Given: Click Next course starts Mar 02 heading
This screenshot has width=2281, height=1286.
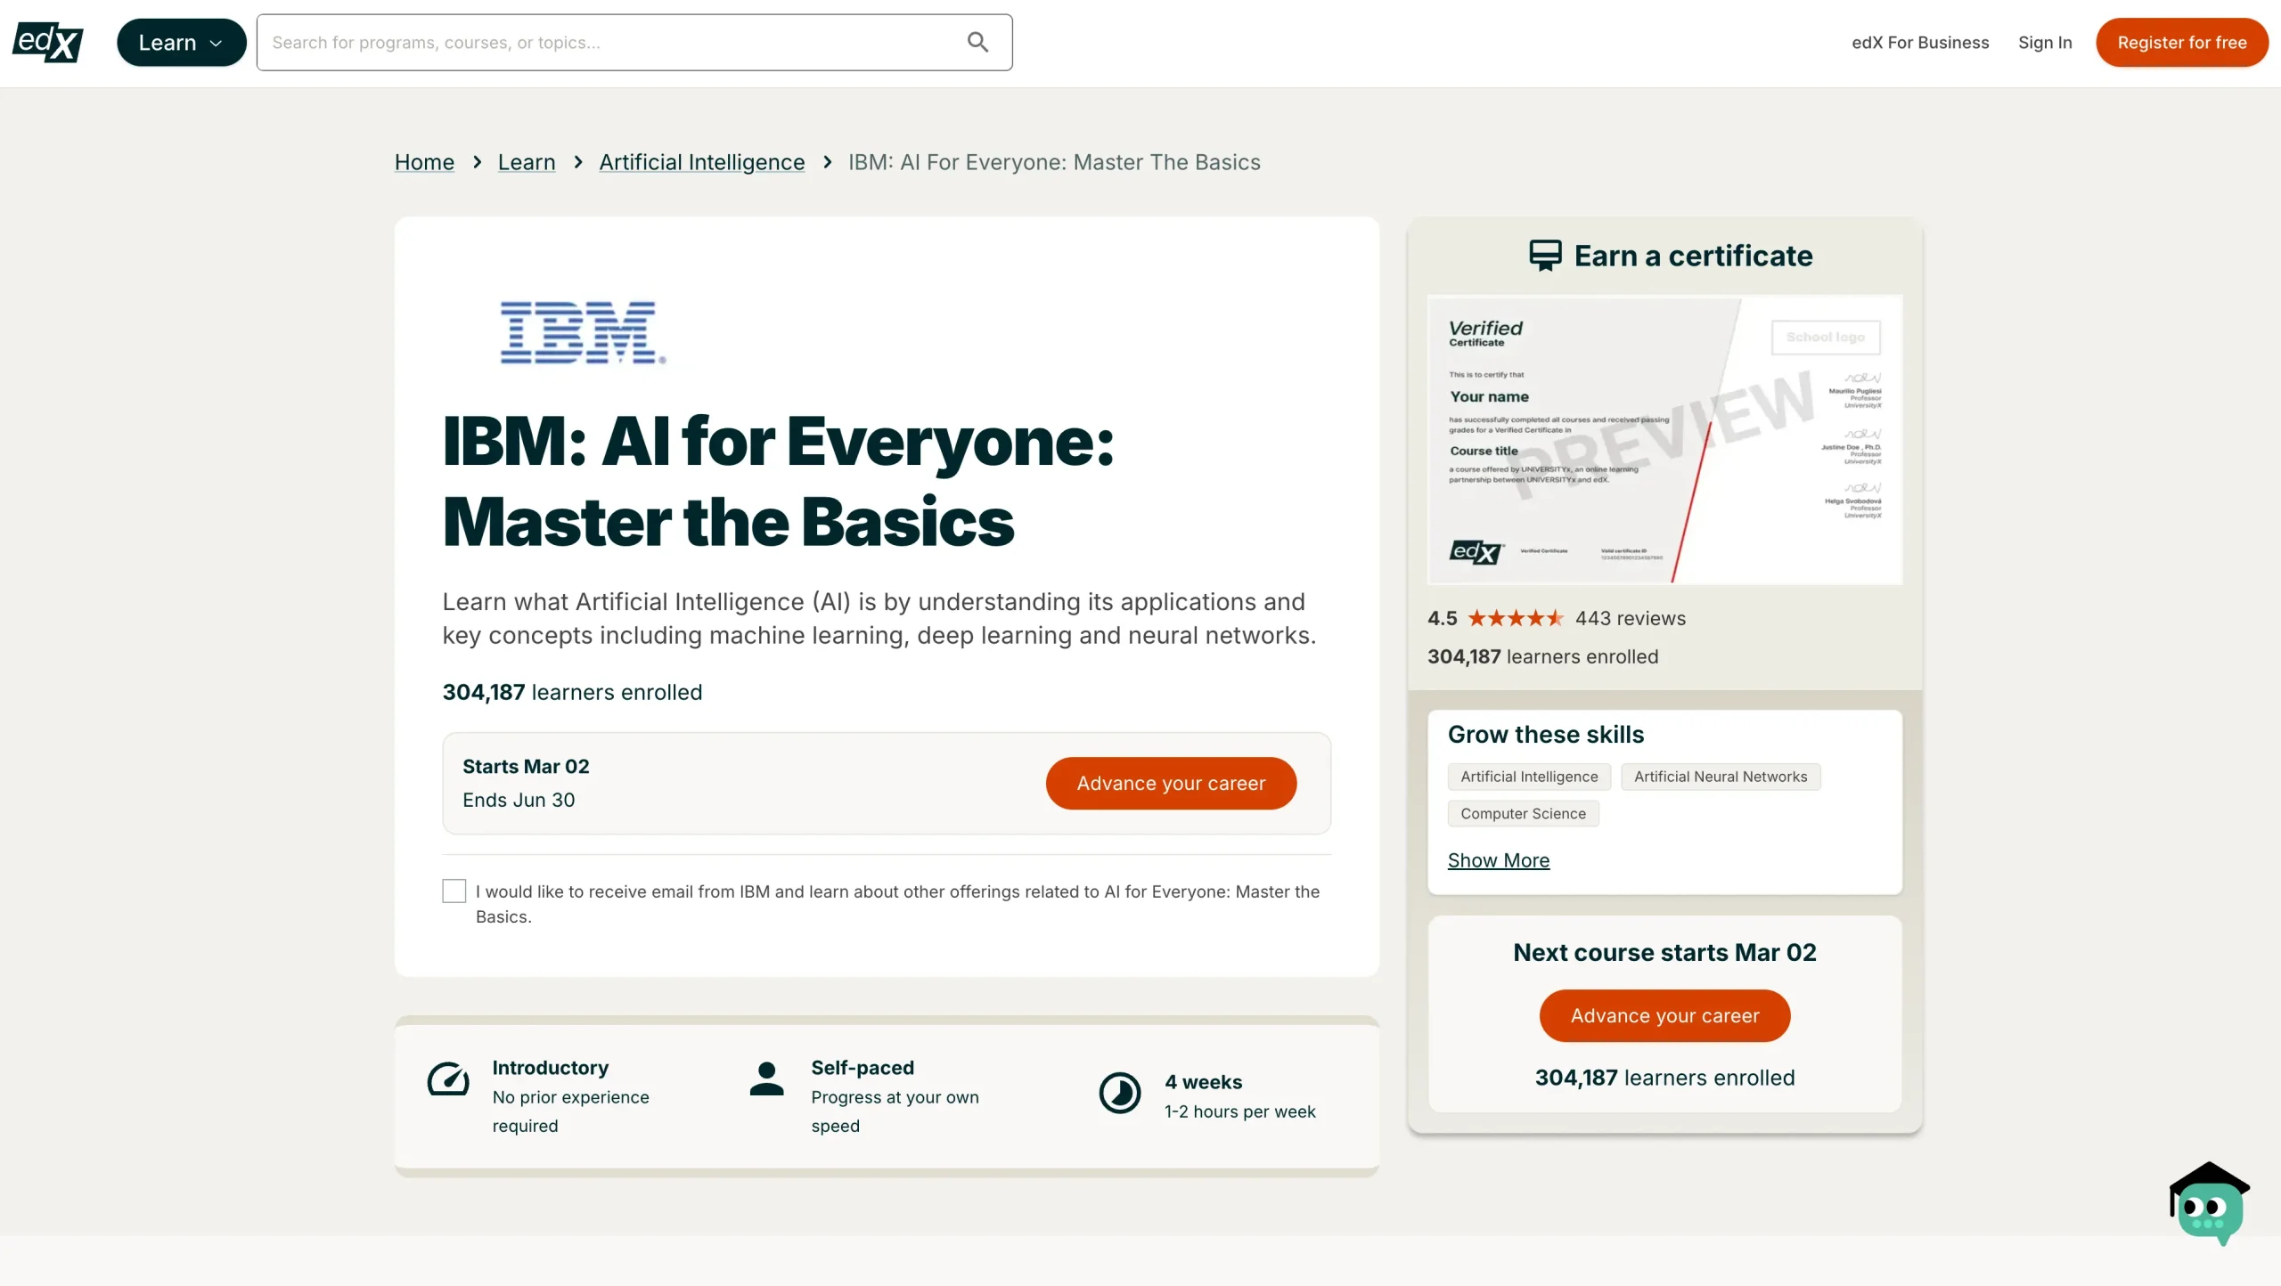Looking at the screenshot, I should tap(1664, 952).
